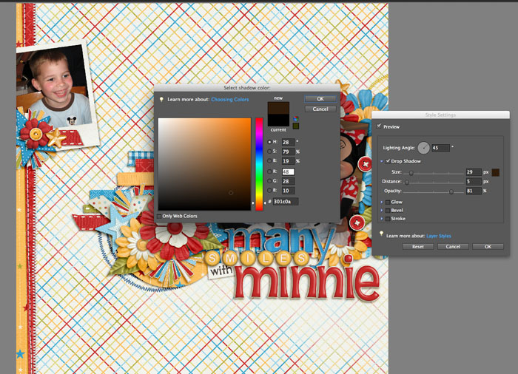518x374 pixels.
Task: Click the Distance value field showing 5
Action: [474, 181]
